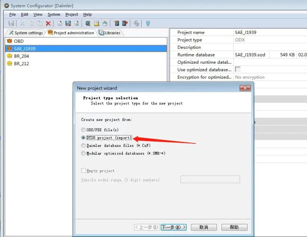The image size is (307, 237).
Task: Click the scissors Cut toolbar icon
Action: tap(23, 23)
